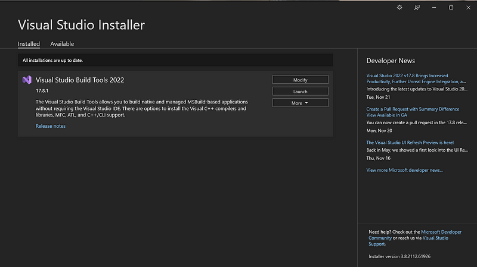
Task: Click the Back in May summary text
Action: [x=417, y=150]
